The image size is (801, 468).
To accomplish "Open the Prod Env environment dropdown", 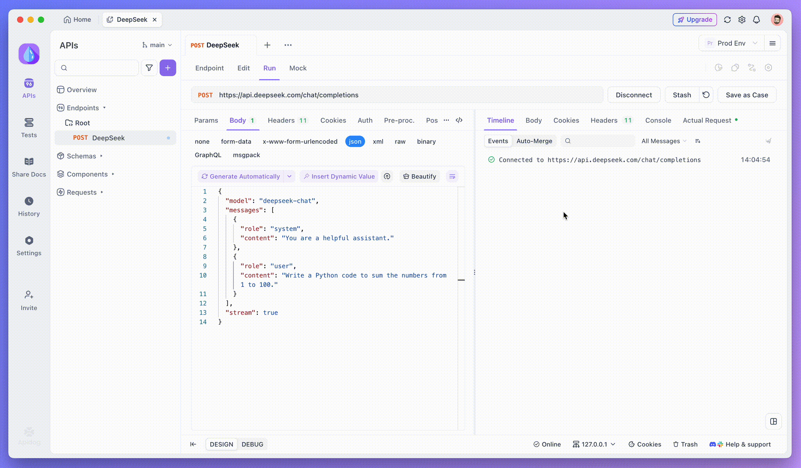I will [x=732, y=43].
